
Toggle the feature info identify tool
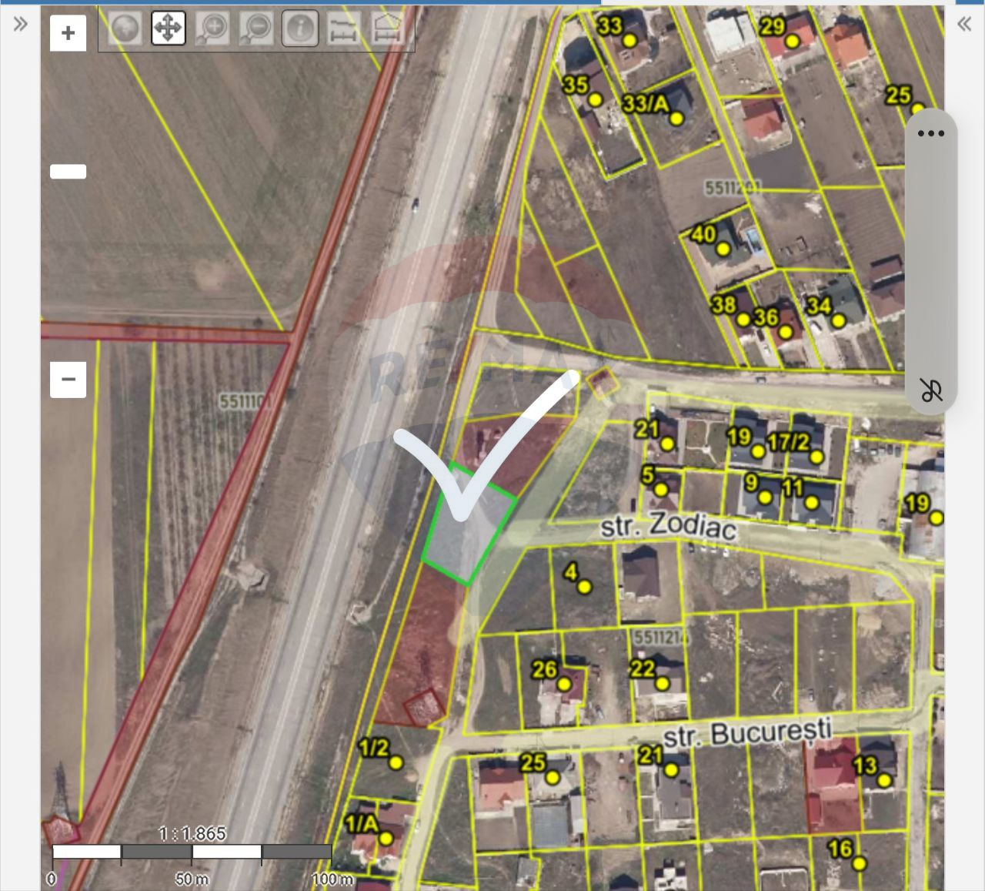pos(300,28)
